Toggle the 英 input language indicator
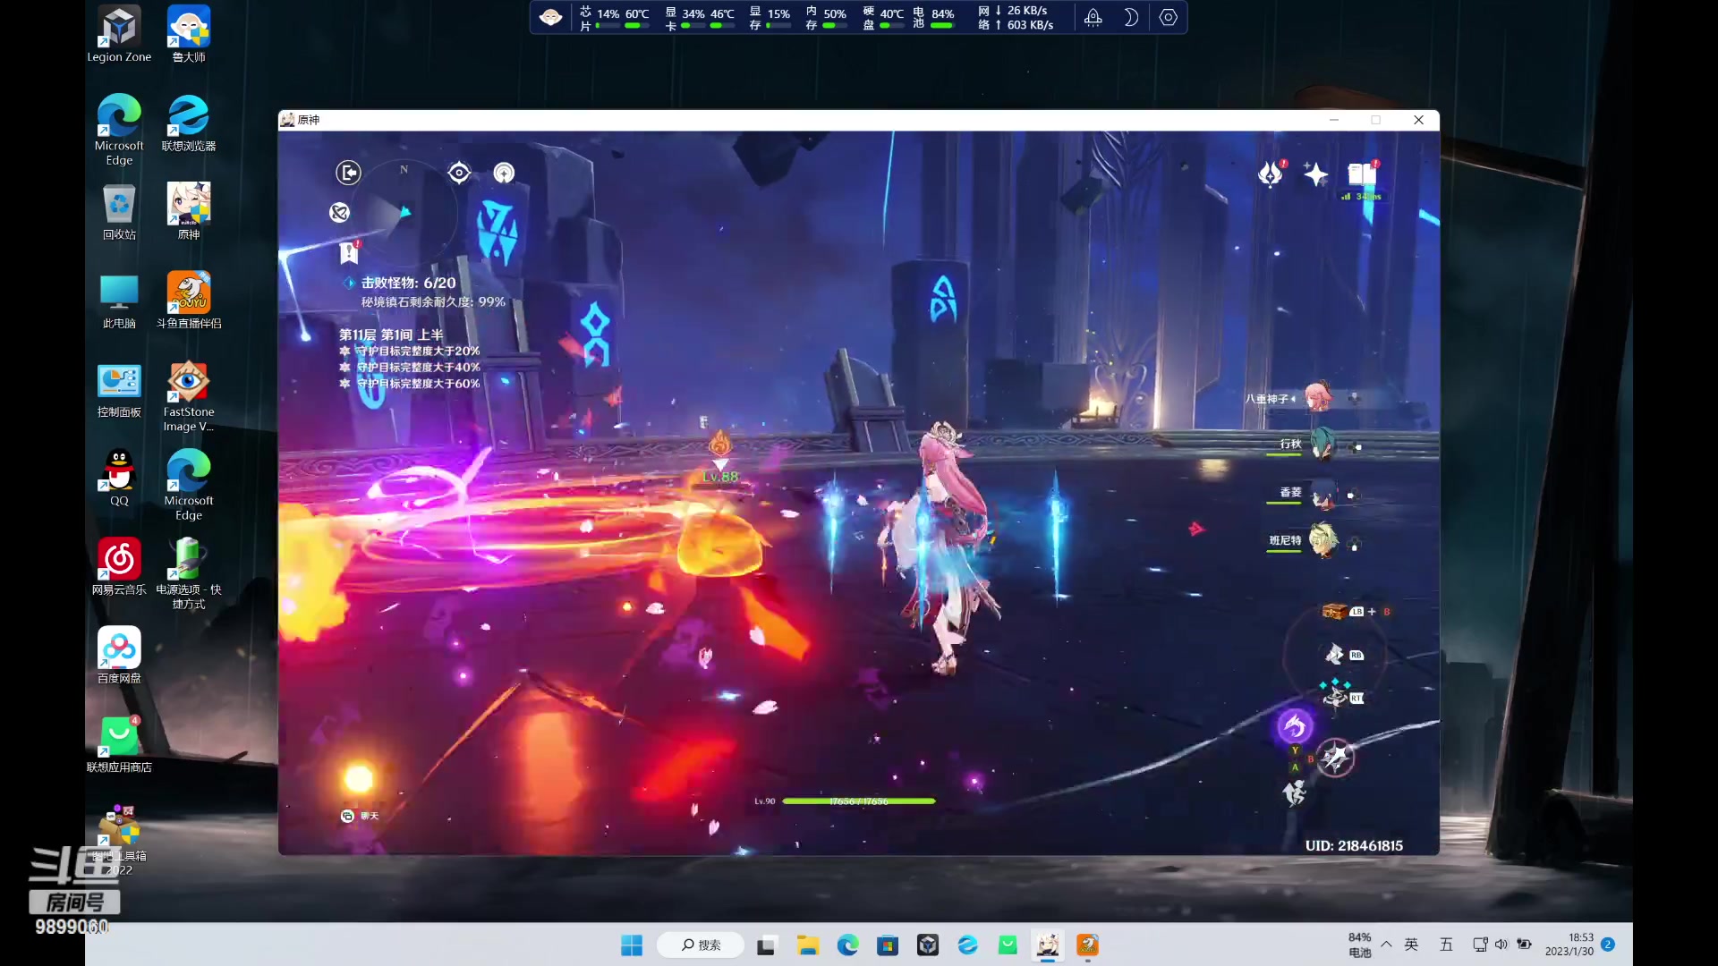The width and height of the screenshot is (1718, 966). pyautogui.click(x=1411, y=945)
